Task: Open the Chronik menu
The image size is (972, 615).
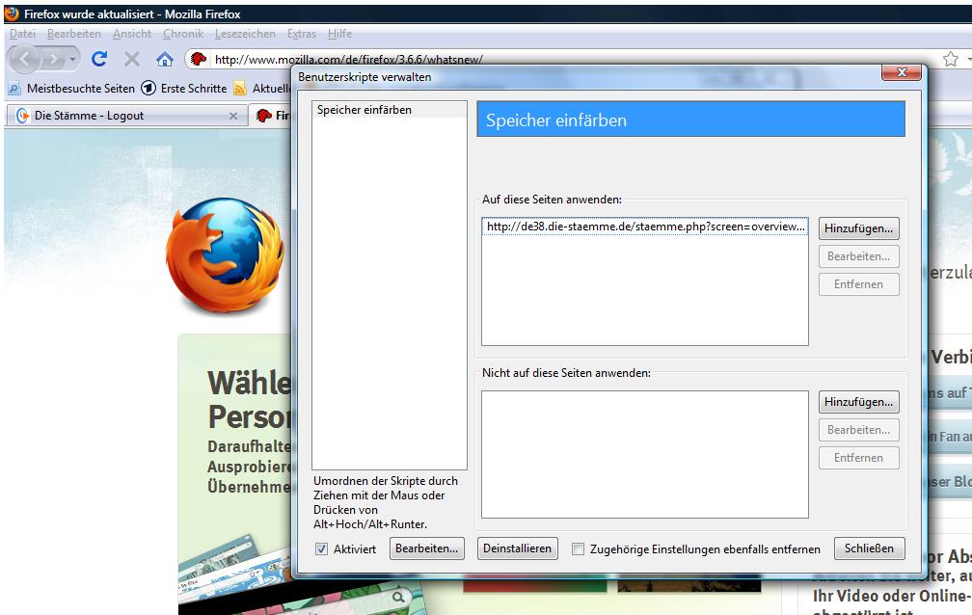Action: click(183, 34)
